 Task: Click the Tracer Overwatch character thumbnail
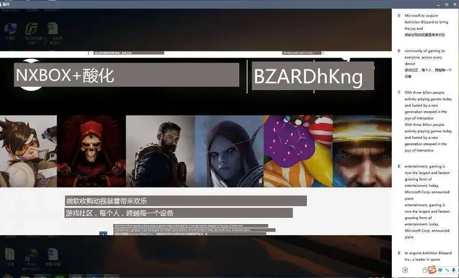28,151
